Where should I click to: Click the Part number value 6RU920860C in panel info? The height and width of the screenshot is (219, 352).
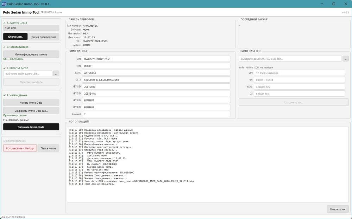click(90, 26)
